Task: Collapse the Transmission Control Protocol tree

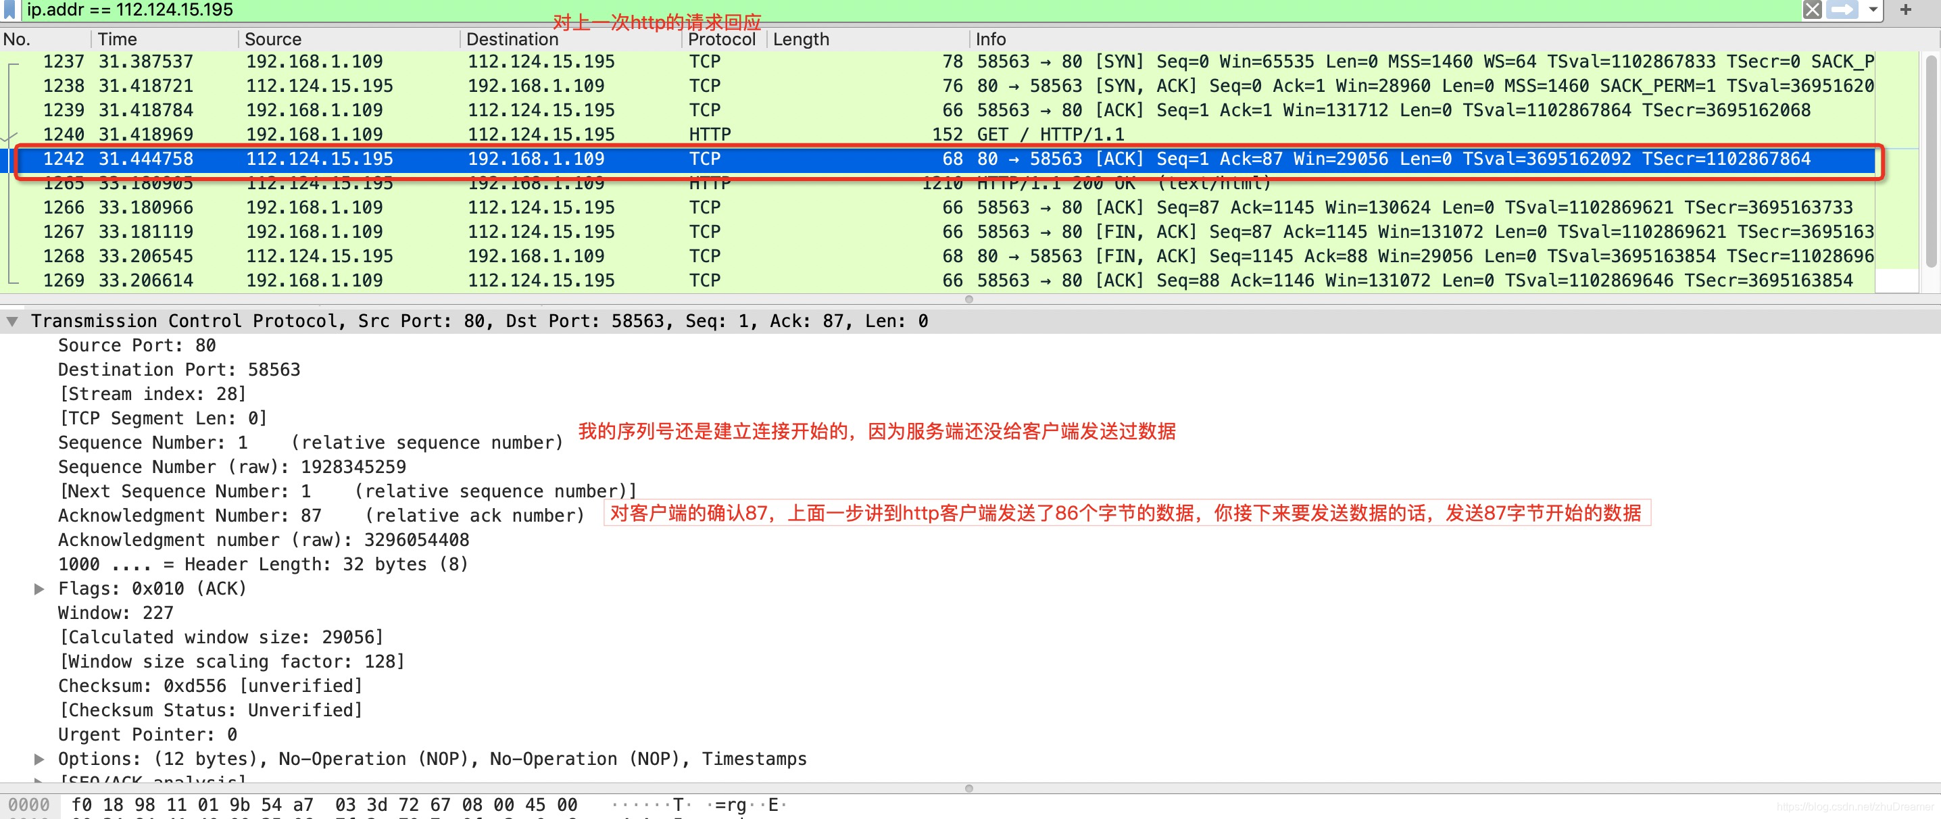Action: point(12,322)
